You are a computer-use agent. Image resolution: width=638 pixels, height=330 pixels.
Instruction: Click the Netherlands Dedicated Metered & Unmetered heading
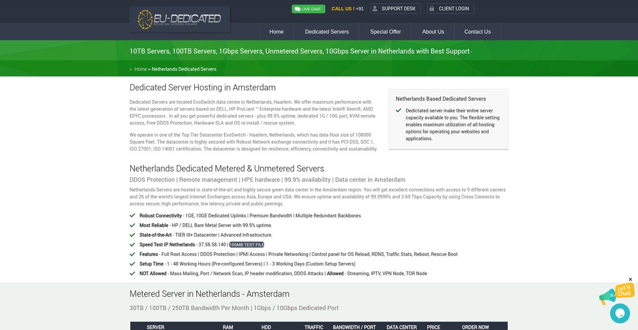227,168
